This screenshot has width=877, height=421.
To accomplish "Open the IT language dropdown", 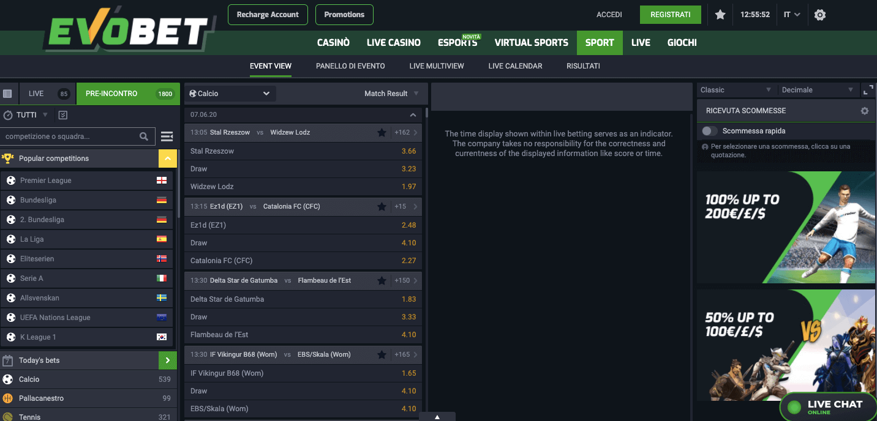I will click(x=792, y=15).
